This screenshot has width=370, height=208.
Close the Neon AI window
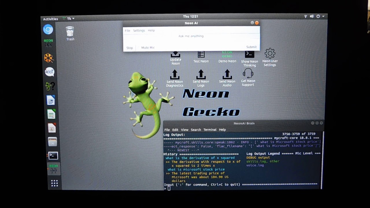point(257,23)
